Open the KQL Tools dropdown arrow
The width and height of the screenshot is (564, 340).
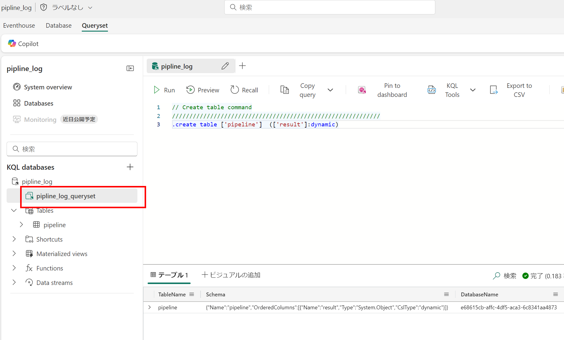tap(473, 90)
